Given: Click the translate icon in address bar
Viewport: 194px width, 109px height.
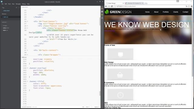Looking at the screenshot, I should point(186,6).
